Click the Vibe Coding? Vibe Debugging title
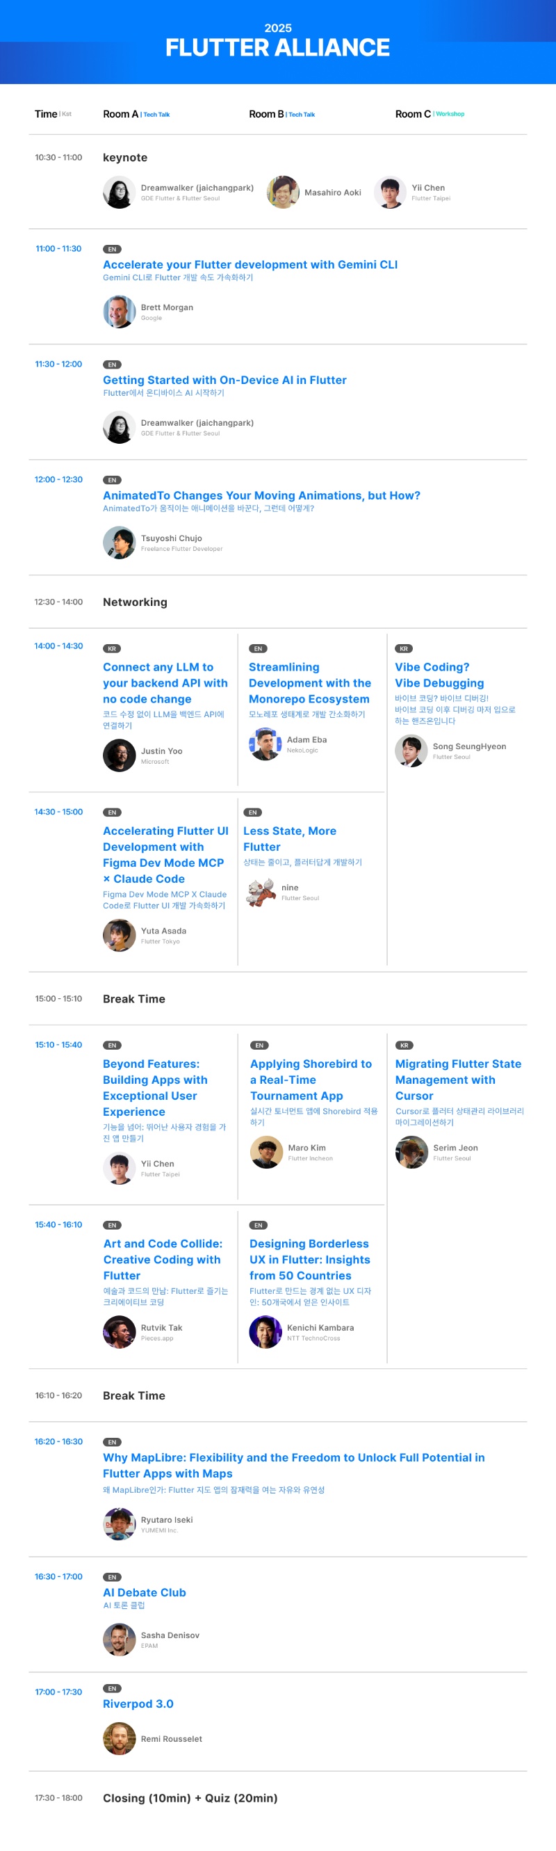556x1851 pixels. 439,675
